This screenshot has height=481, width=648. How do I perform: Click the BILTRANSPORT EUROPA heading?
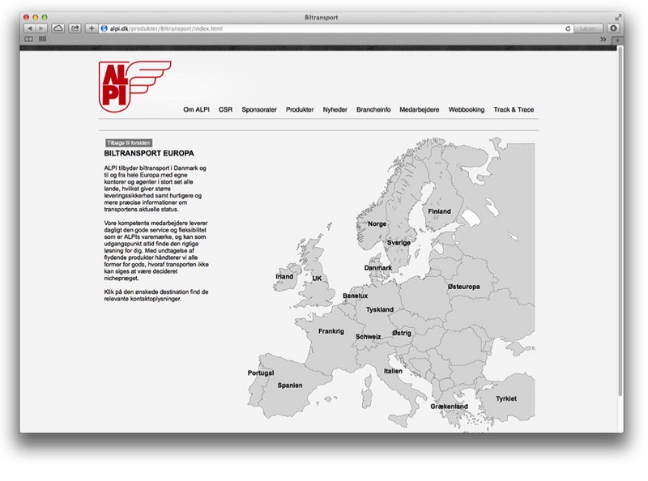pos(149,153)
